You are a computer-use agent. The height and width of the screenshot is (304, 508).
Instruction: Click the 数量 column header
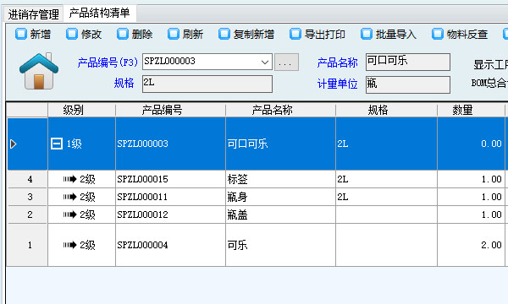pos(462,110)
